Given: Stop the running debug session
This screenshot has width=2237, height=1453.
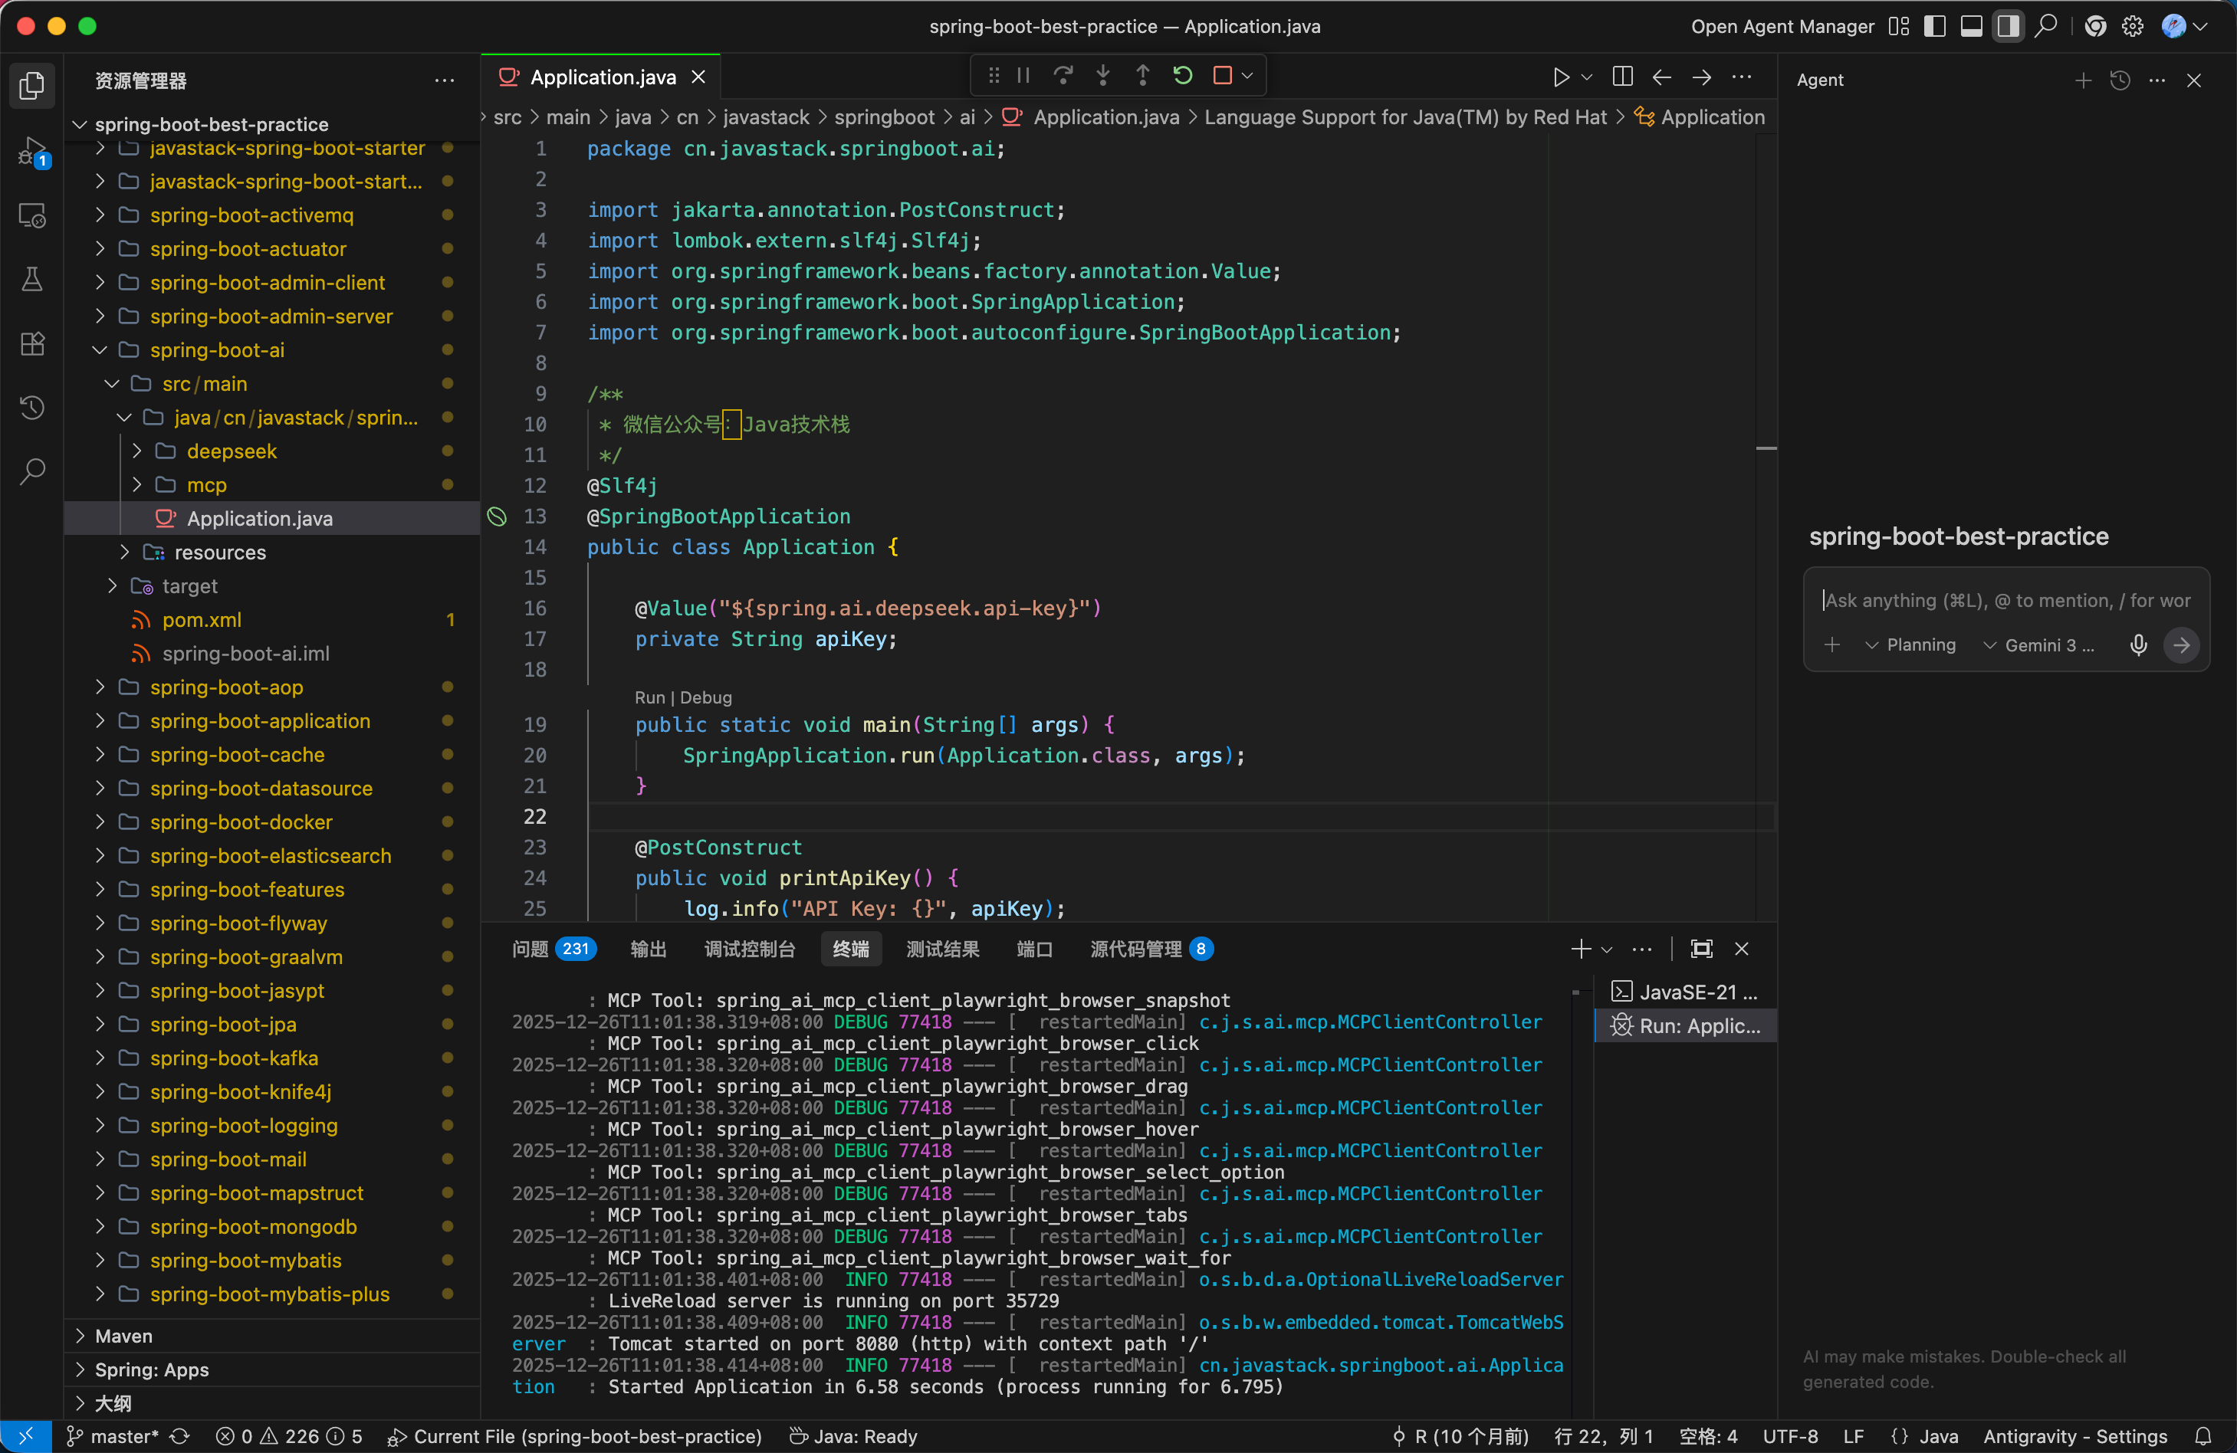Looking at the screenshot, I should (x=1222, y=75).
